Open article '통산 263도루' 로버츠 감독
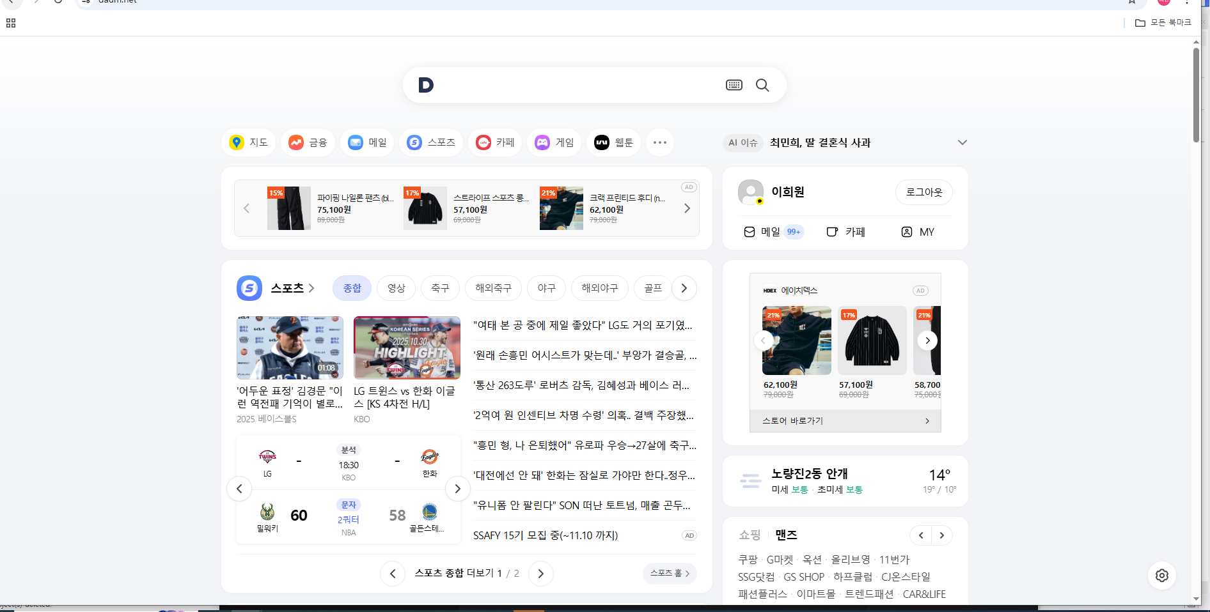Image resolution: width=1210 pixels, height=612 pixels. click(x=581, y=385)
